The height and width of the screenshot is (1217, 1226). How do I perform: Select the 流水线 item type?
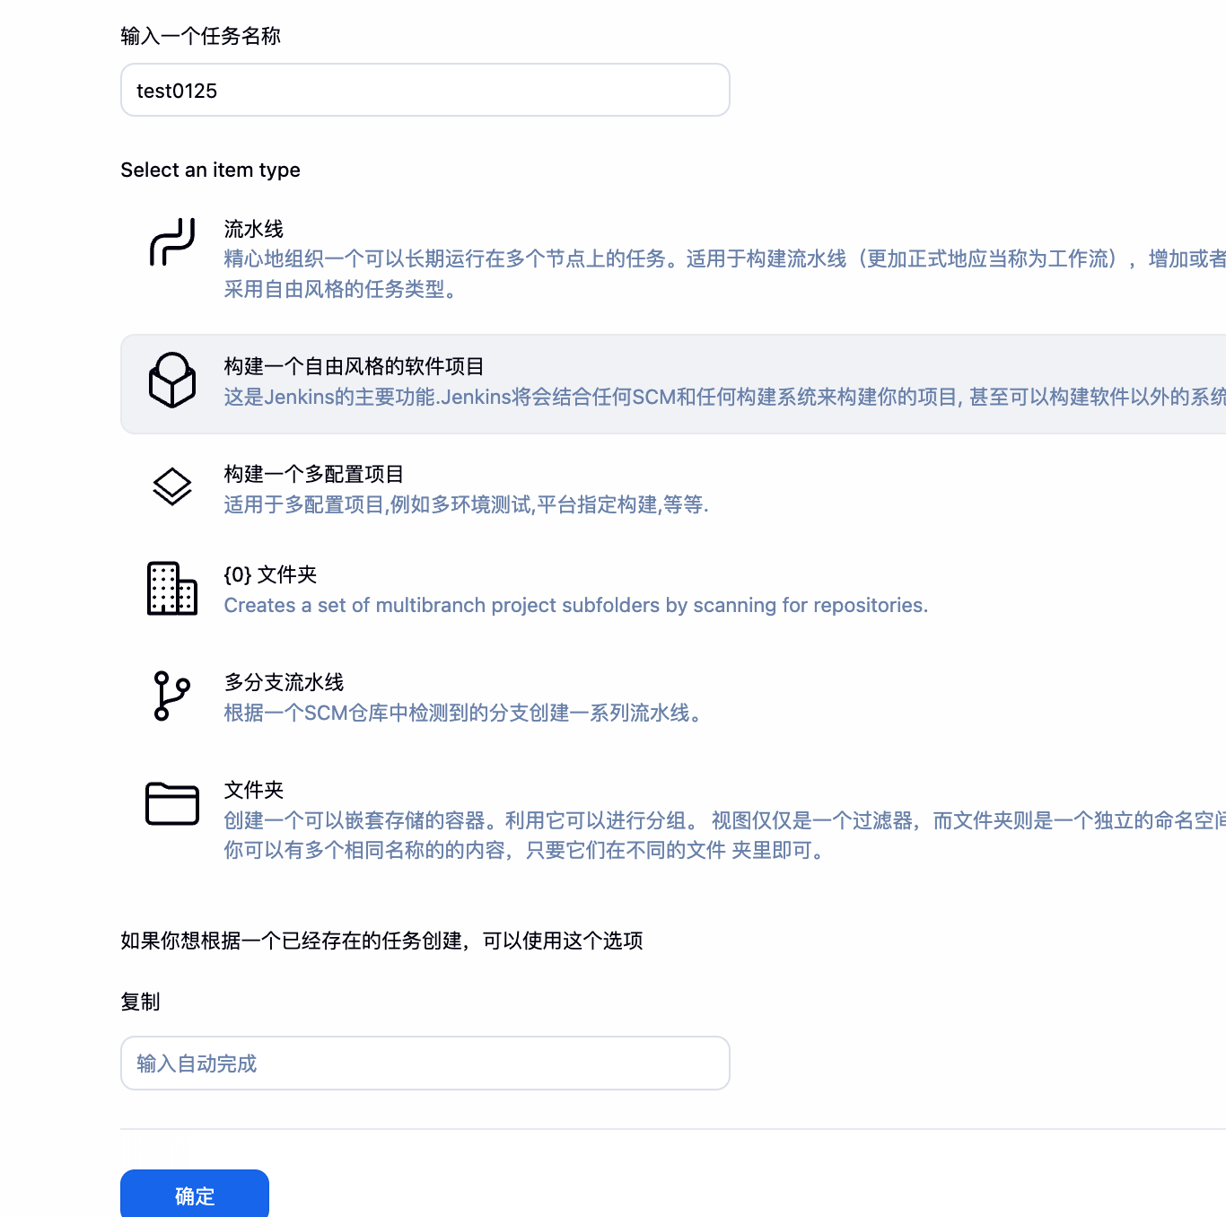pyautogui.click(x=253, y=229)
